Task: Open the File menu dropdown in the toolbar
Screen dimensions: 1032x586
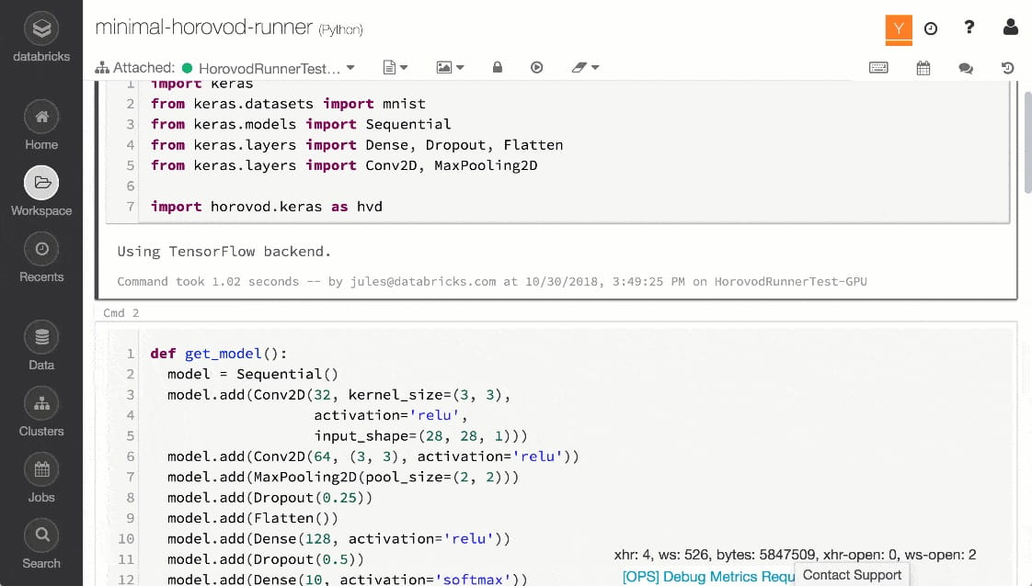Action: tap(396, 67)
